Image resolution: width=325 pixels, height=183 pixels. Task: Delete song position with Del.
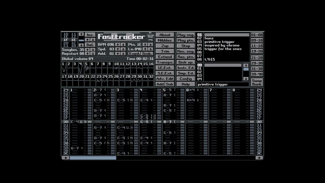[x=90, y=45]
